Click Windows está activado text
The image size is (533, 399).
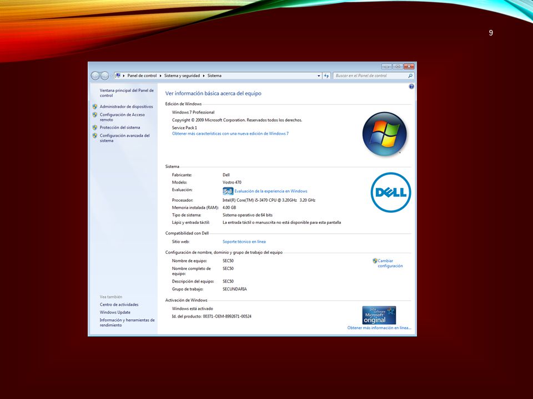click(x=193, y=309)
